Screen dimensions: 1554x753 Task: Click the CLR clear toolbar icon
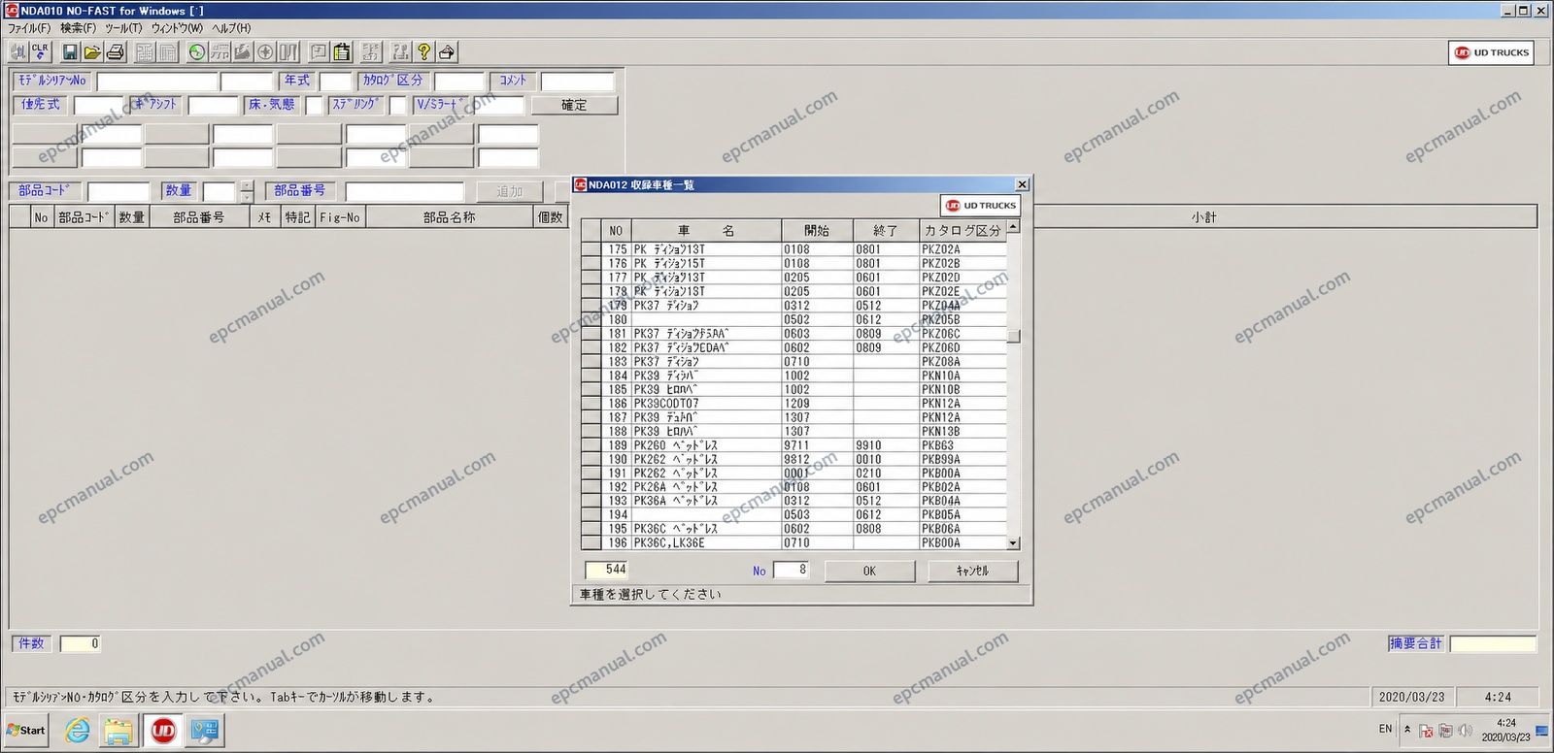40,52
